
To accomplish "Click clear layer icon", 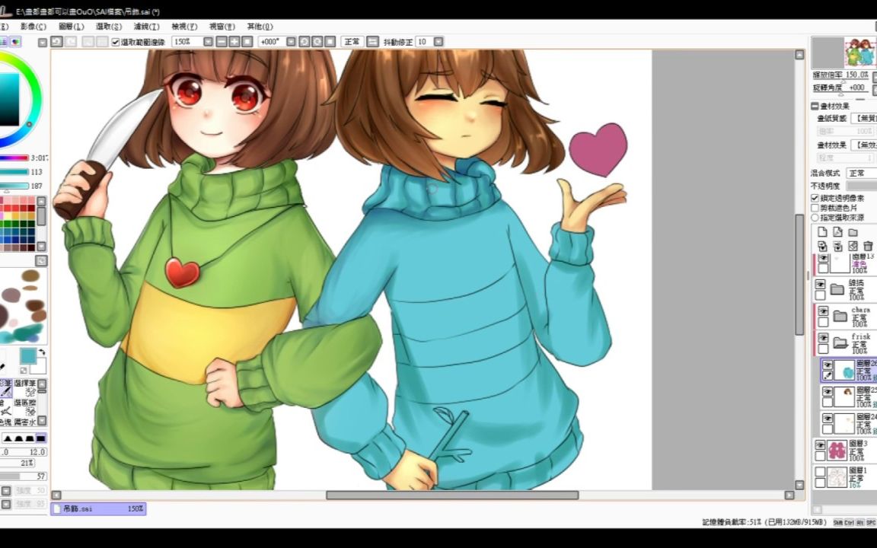I will (x=853, y=246).
